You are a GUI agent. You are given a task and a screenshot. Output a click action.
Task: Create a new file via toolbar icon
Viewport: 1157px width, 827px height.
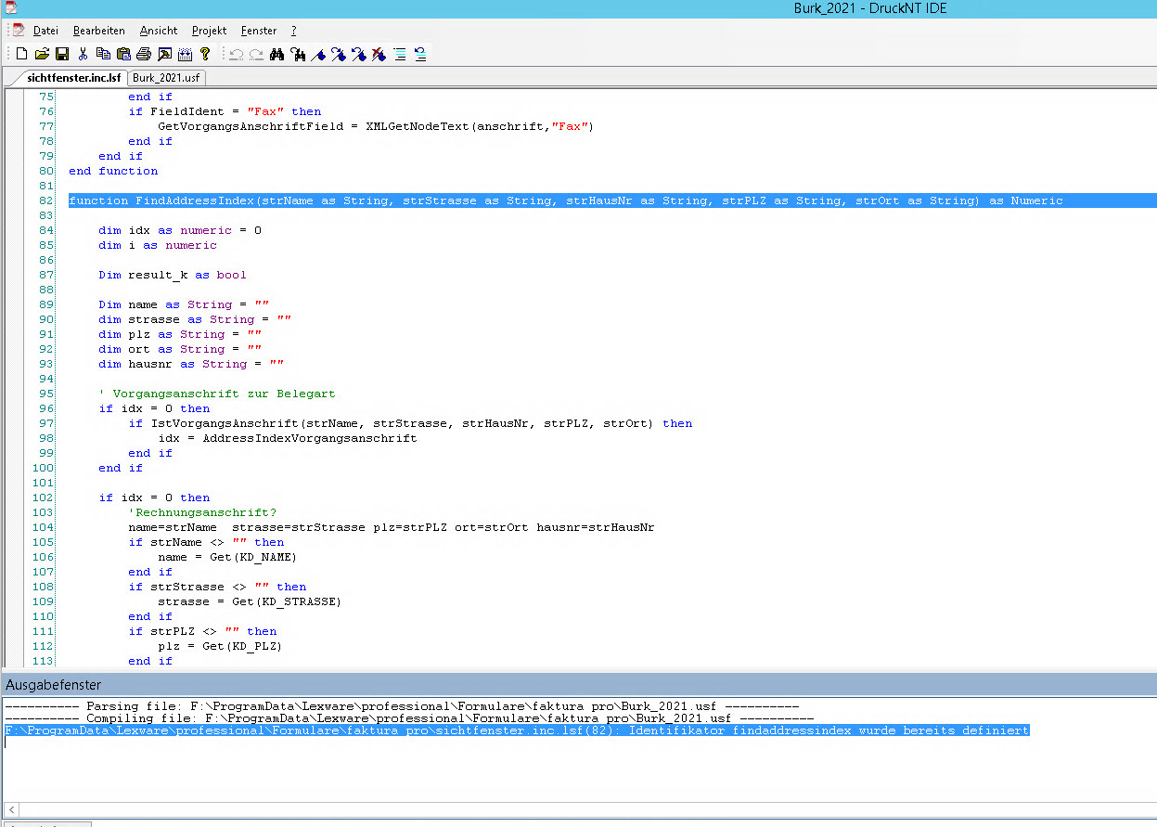22,54
